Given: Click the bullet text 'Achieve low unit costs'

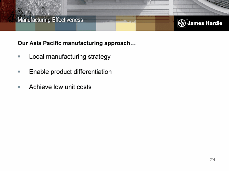Looking at the screenshot, I should click(x=60, y=87).
